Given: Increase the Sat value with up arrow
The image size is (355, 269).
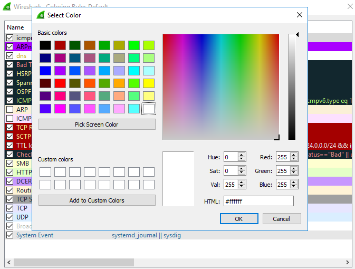Looking at the screenshot, I should point(242,168).
